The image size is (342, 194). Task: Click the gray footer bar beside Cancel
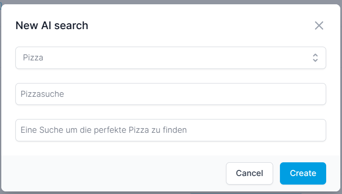(x=113, y=173)
